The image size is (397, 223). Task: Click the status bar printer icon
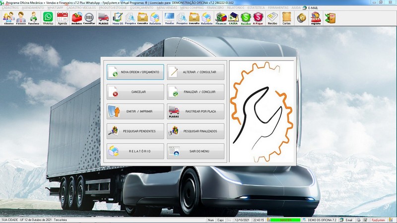tap(358, 220)
